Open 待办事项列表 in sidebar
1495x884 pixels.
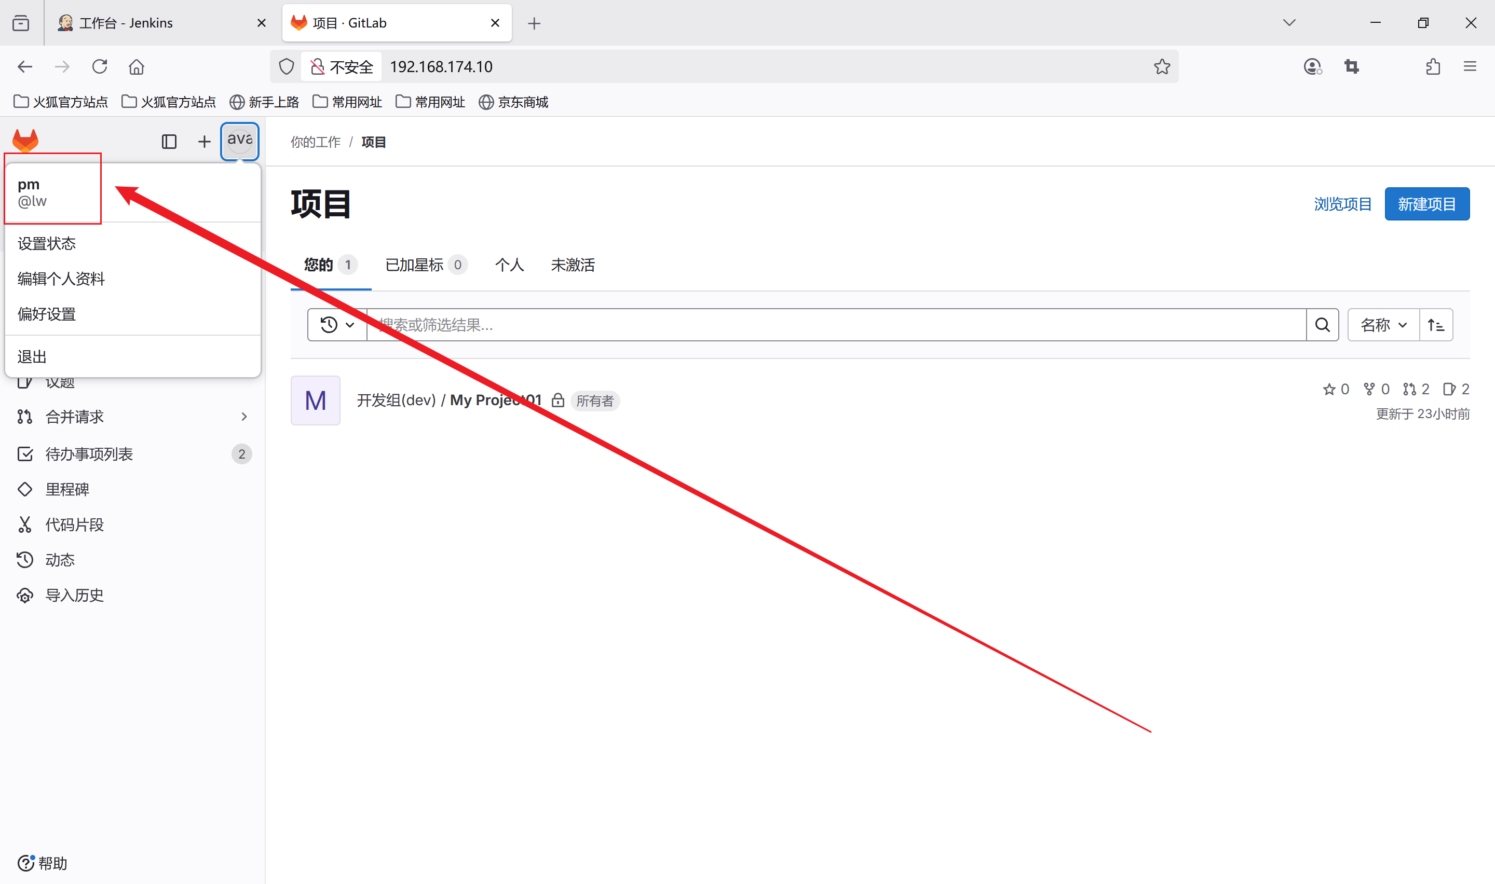[89, 454]
